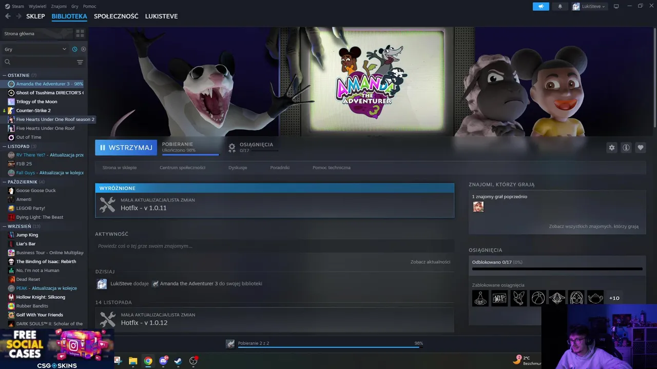Collapse the WRZESIEŃ section
657x369 pixels.
pyautogui.click(x=20, y=226)
